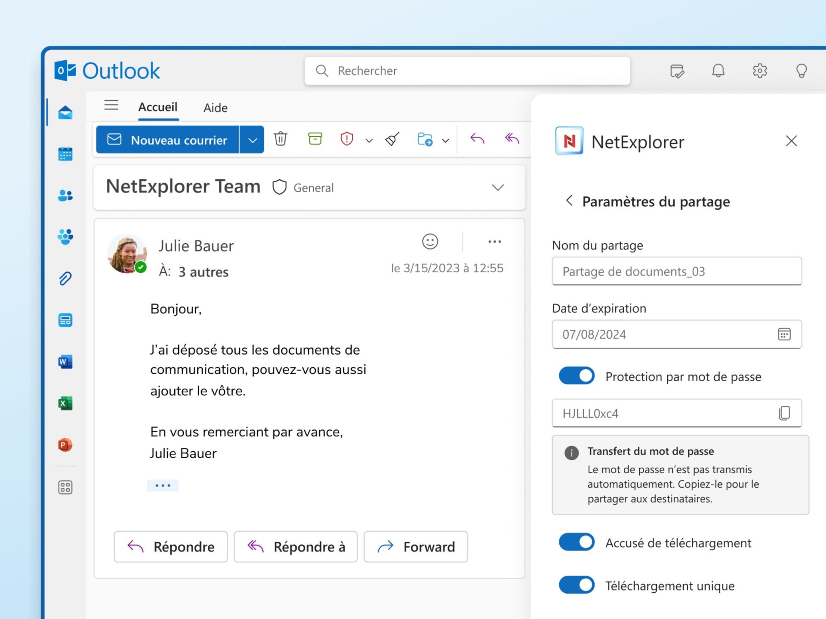Select the Aide tab
826x619 pixels.
pyautogui.click(x=216, y=108)
